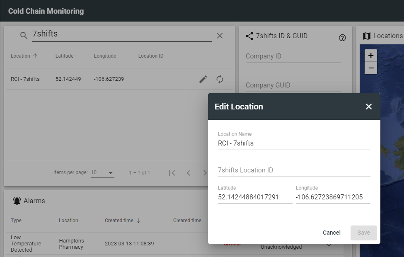Image resolution: width=404 pixels, height=257 pixels.
Task: Open help for 7shifts ID & GUID
Action: click(x=342, y=38)
